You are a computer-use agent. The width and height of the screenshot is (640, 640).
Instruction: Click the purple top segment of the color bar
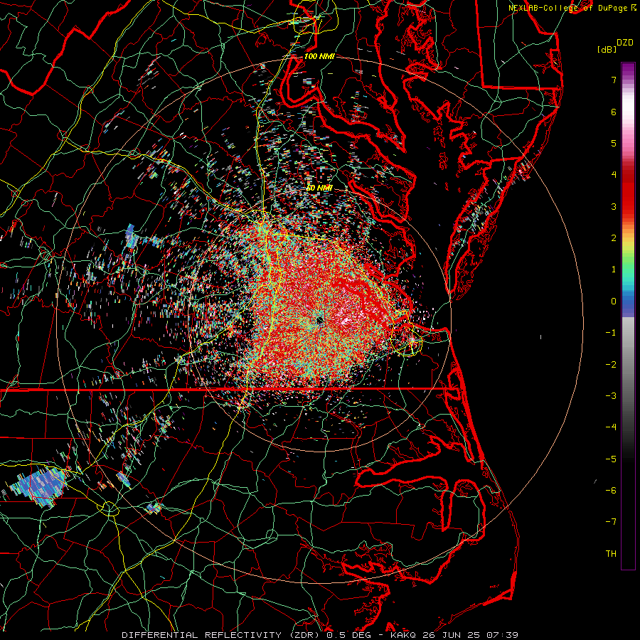(x=628, y=70)
